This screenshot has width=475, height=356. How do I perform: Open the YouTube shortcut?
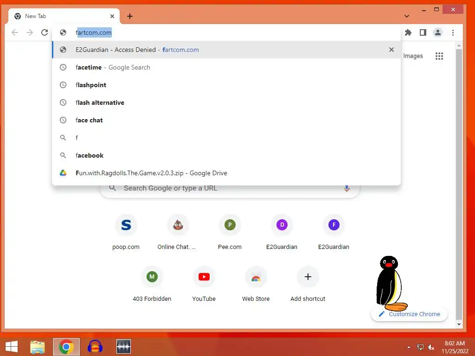(x=204, y=284)
